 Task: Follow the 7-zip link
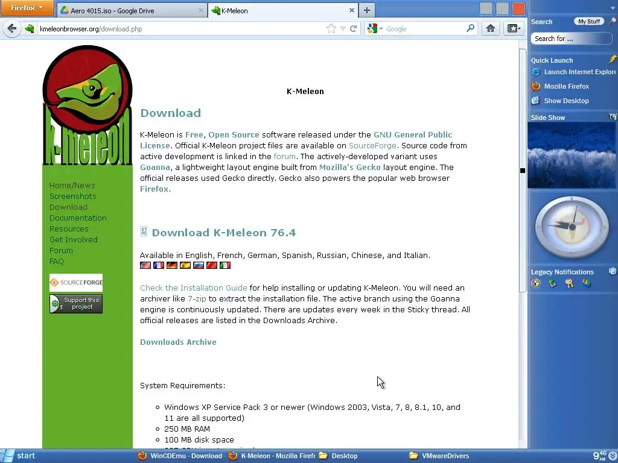197,299
